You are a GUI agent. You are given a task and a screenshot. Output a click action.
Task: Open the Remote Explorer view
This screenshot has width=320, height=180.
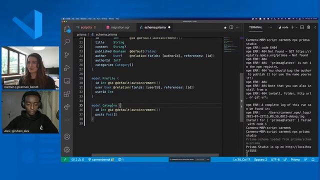tap(67, 81)
